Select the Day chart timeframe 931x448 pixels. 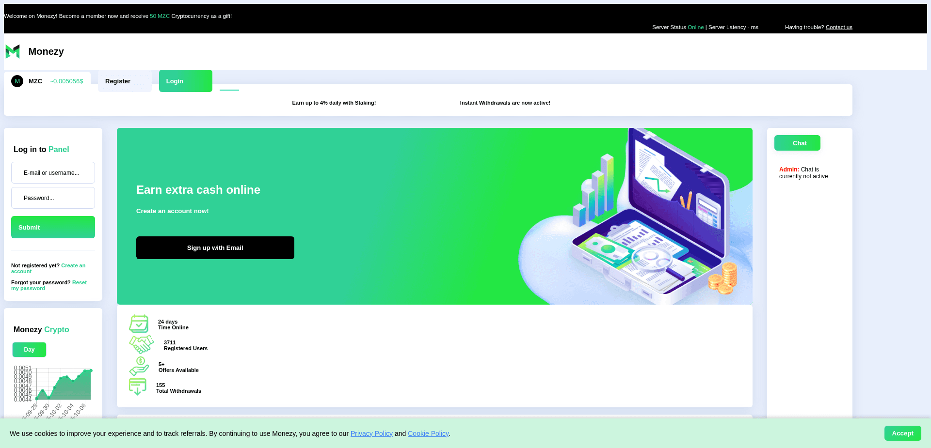coord(29,349)
